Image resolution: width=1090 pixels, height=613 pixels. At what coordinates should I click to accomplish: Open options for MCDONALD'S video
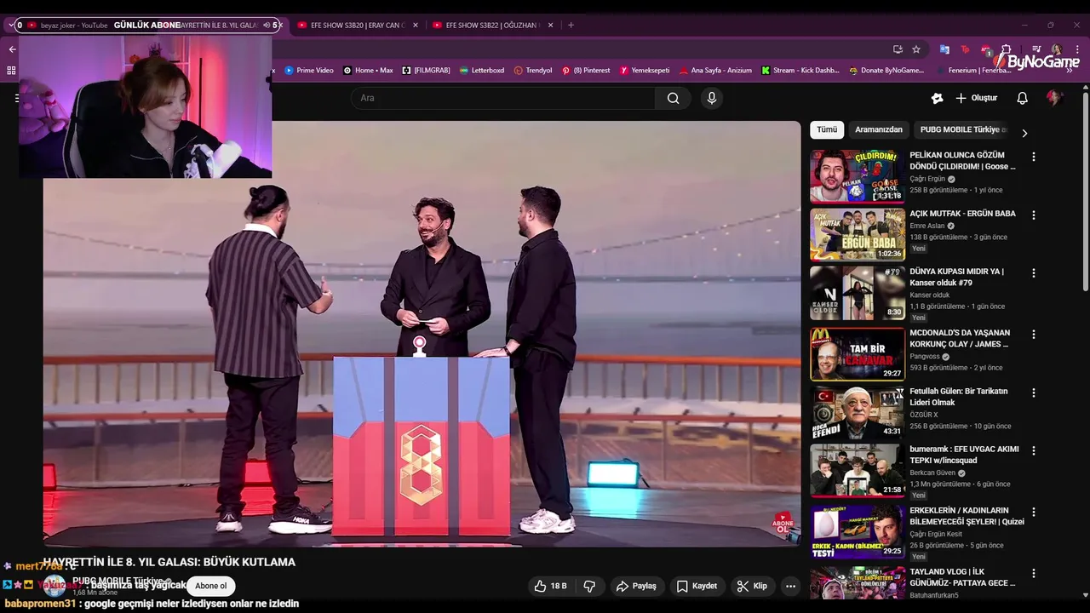[x=1034, y=335]
